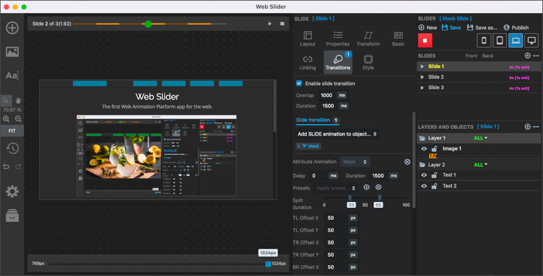
Task: Open the Linking tab
Action: pyautogui.click(x=307, y=63)
